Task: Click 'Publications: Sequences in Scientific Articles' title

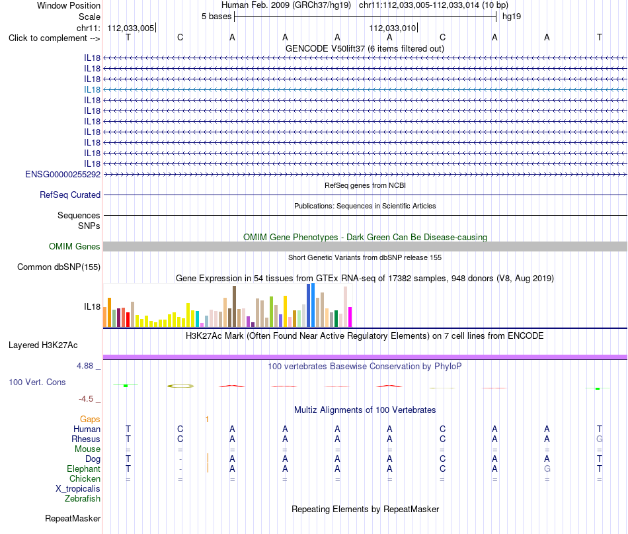Action: [365, 206]
